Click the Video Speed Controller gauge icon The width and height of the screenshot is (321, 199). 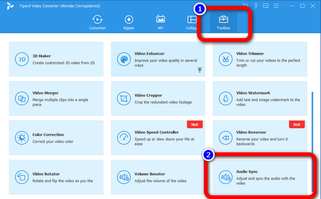(x=124, y=138)
